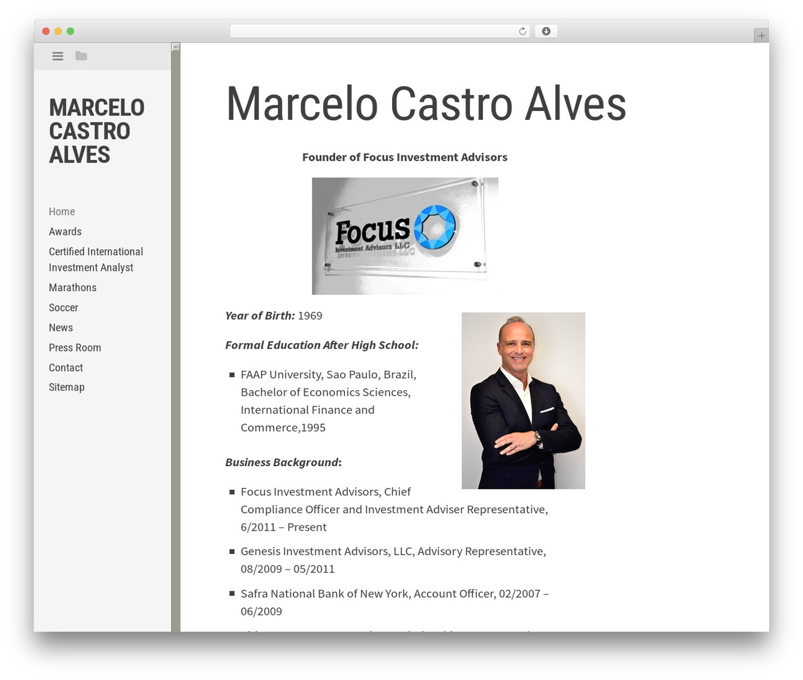Click the Focus Investment Advisors logo image

coord(405,236)
